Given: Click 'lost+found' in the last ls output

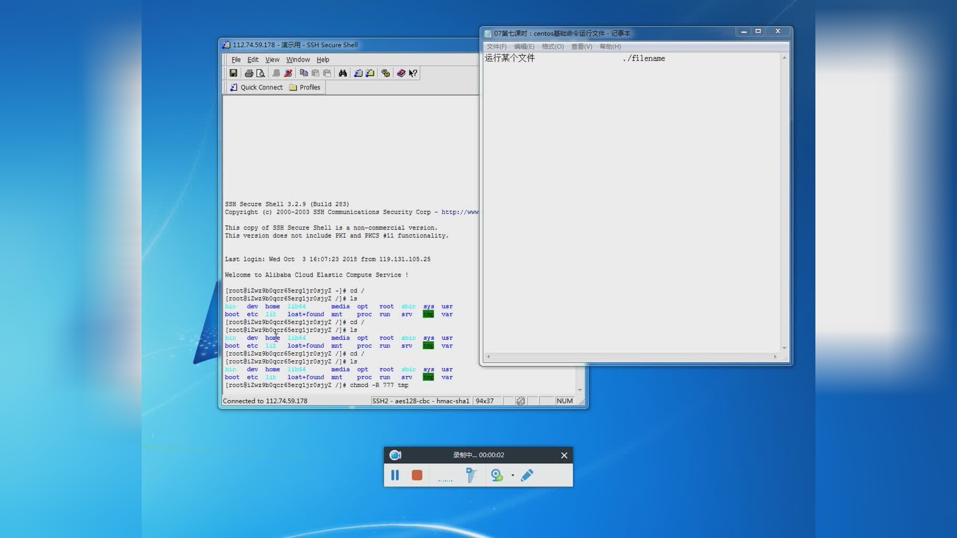Looking at the screenshot, I should pos(305,377).
